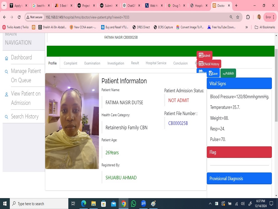Image resolution: width=278 pixels, height=209 pixels.
Task: Go to the Investigation tab
Action: (116, 63)
